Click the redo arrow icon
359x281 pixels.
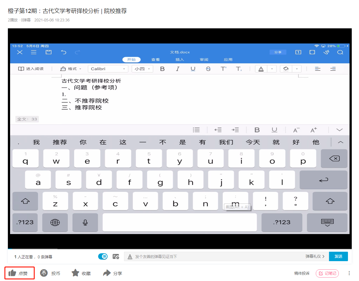click(78, 52)
